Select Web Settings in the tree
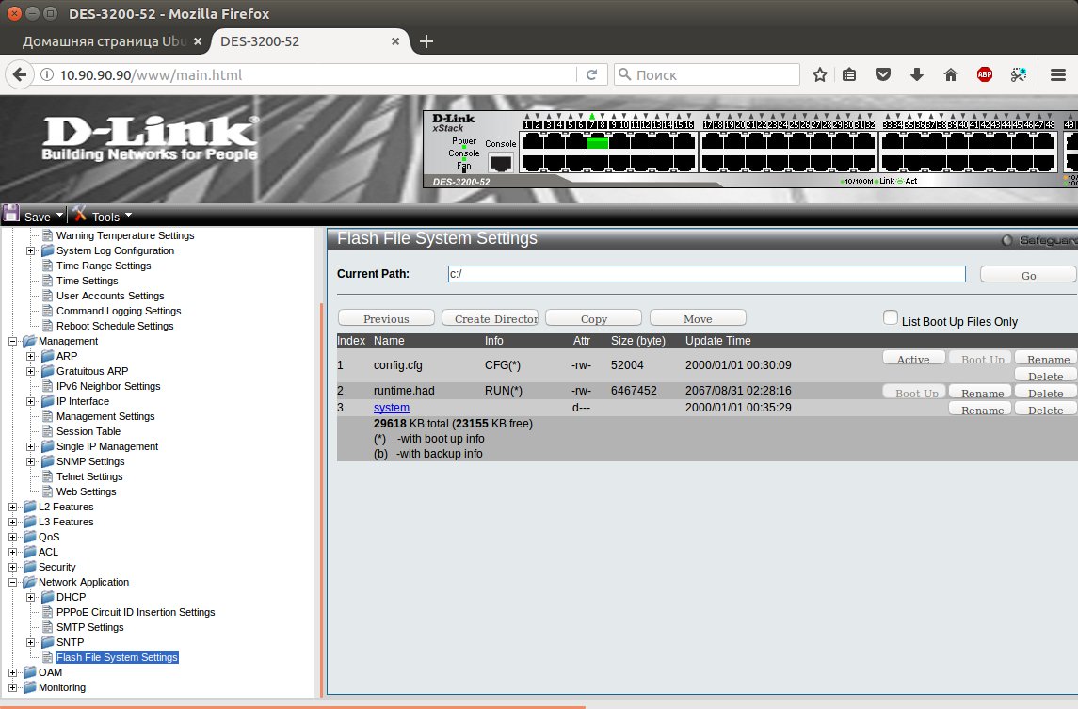 click(86, 491)
